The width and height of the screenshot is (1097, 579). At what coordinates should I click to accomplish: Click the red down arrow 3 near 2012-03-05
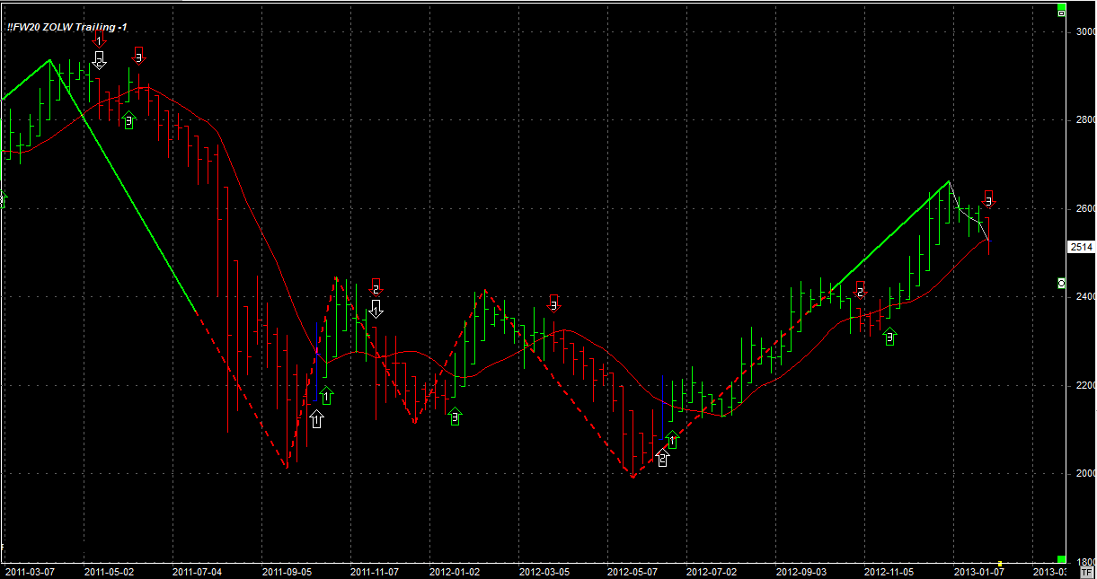(553, 303)
